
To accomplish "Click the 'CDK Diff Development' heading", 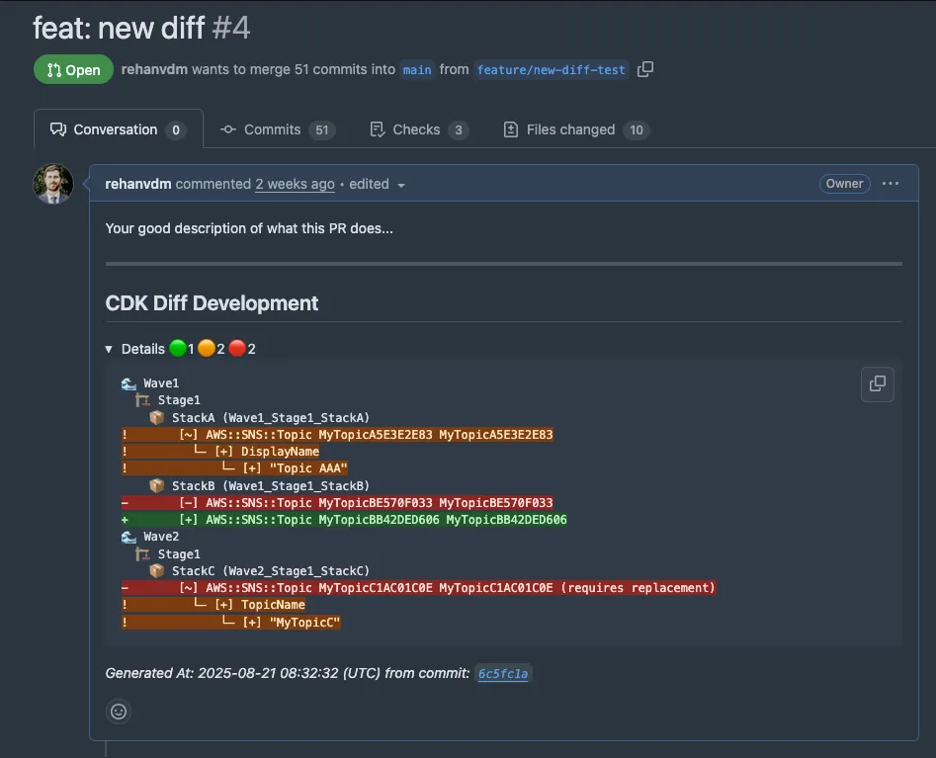I will (x=212, y=303).
